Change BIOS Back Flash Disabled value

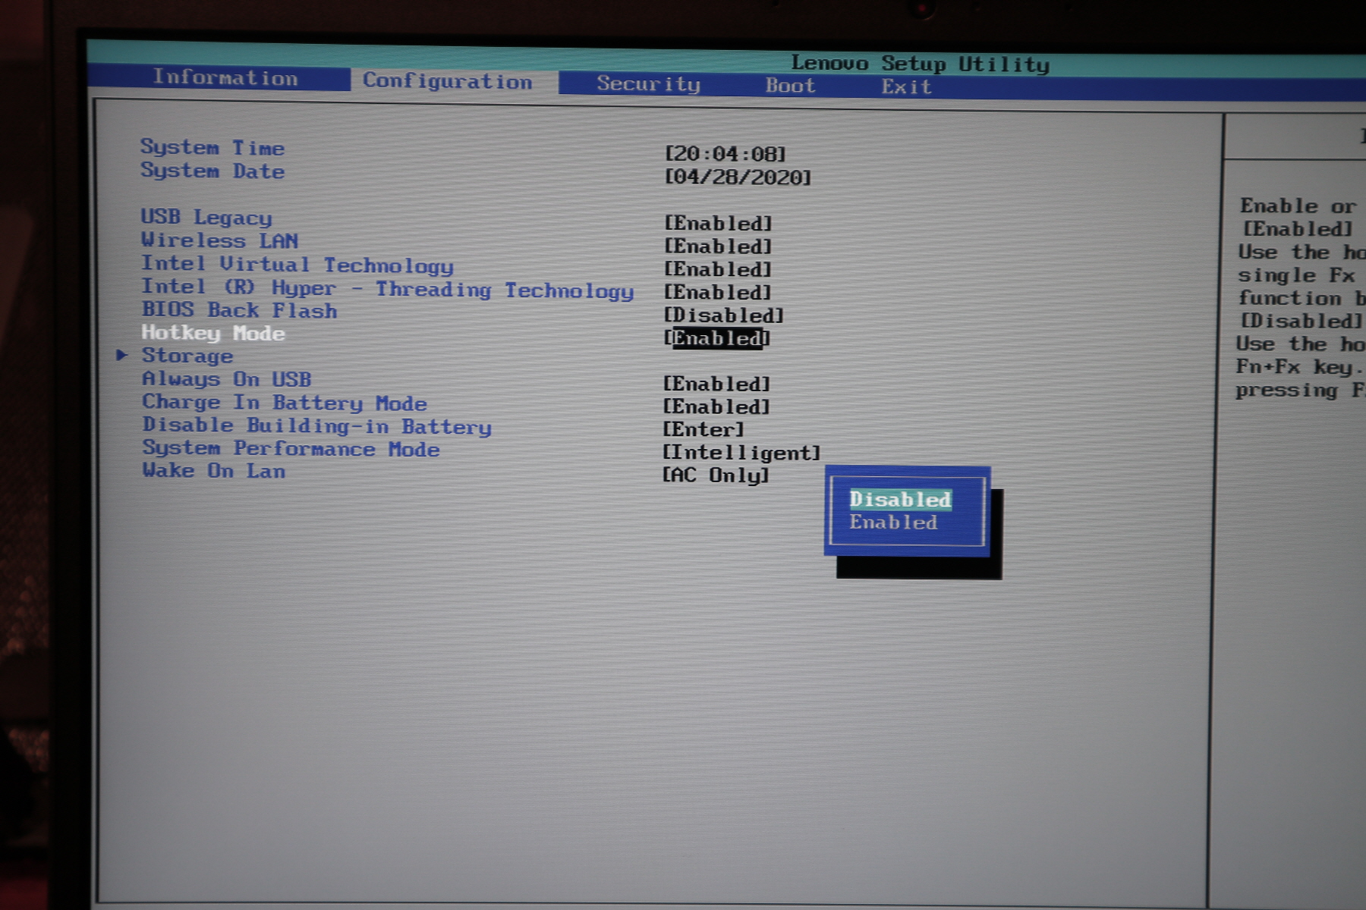point(724,315)
